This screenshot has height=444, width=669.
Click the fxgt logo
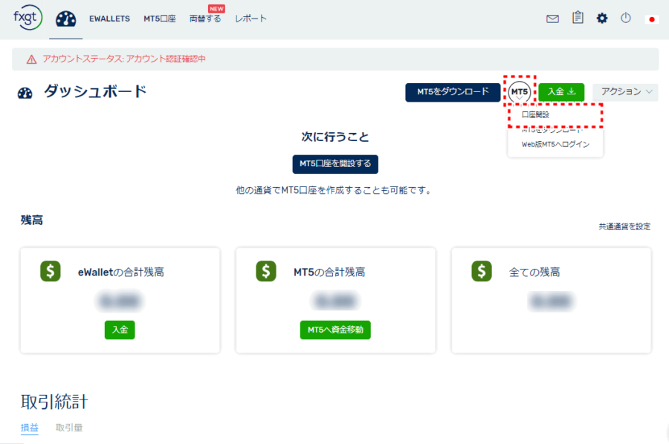(28, 18)
